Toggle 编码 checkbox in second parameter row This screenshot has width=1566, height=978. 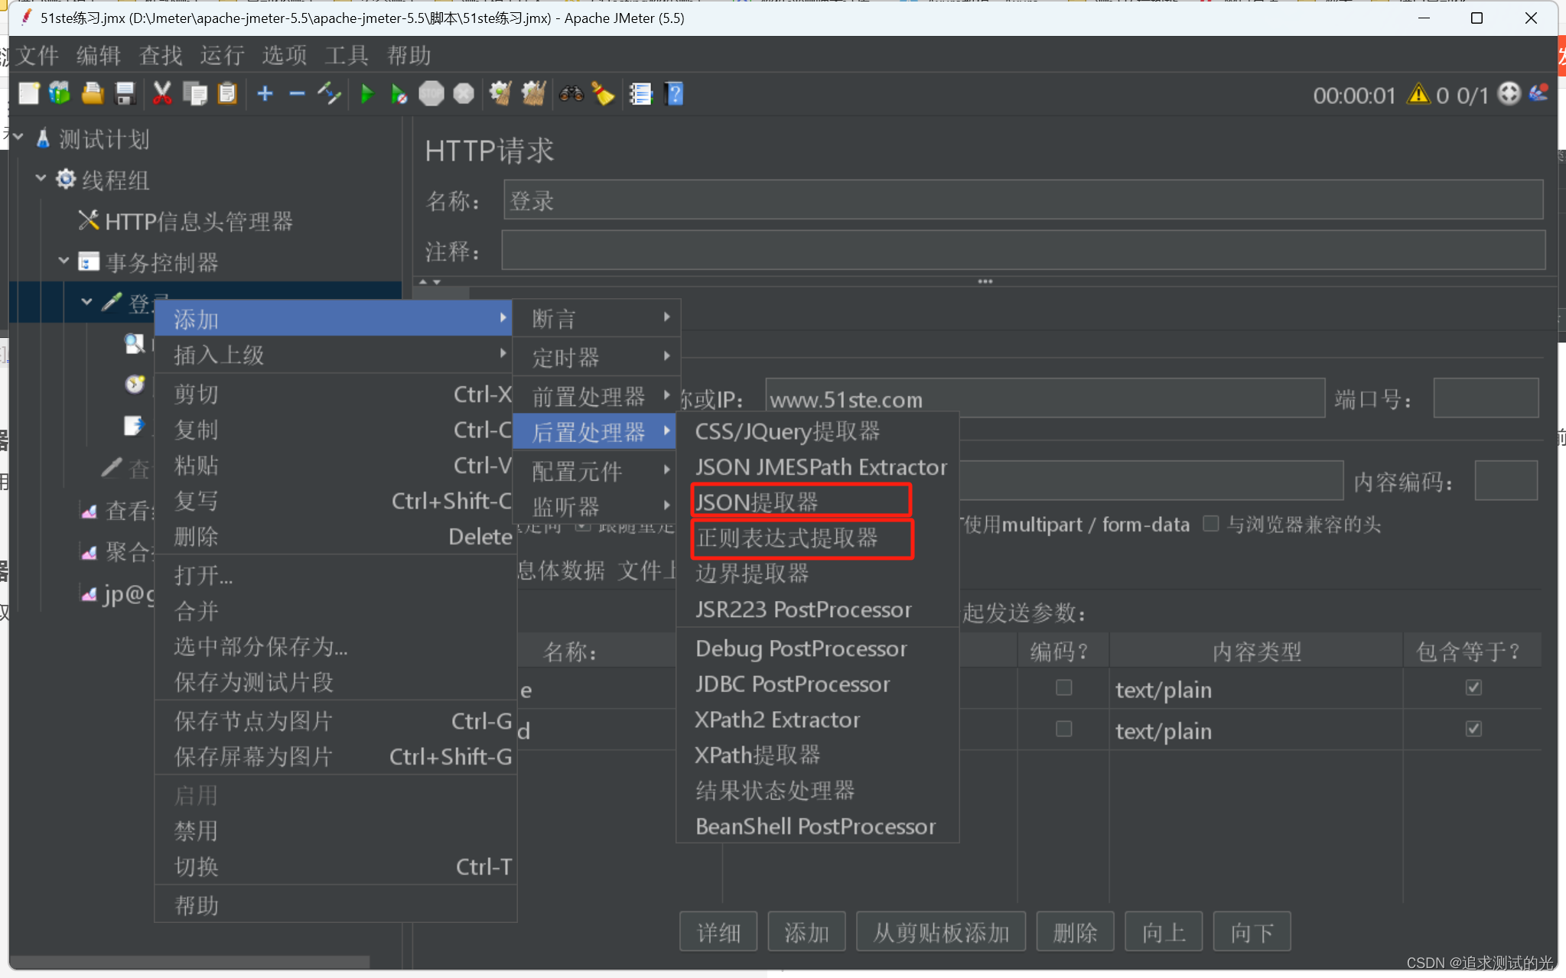pyautogui.click(x=1063, y=729)
